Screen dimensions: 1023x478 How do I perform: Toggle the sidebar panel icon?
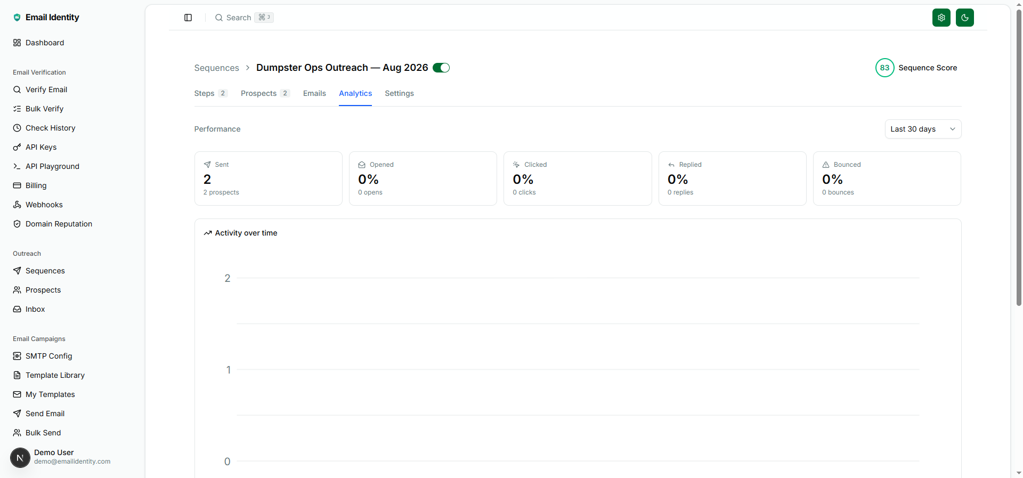[188, 18]
